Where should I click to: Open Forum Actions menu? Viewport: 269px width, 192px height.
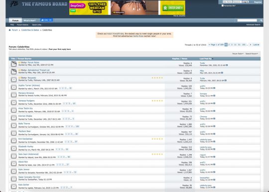(x=22, y=25)
